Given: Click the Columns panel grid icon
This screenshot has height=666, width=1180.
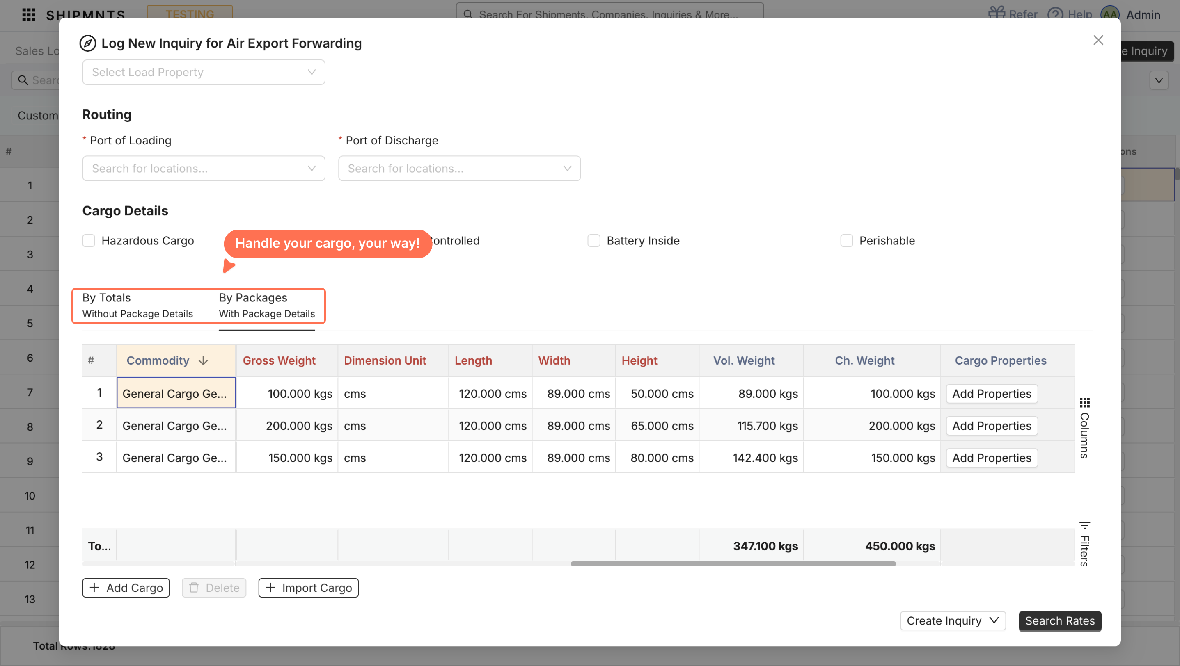Looking at the screenshot, I should [x=1084, y=403].
